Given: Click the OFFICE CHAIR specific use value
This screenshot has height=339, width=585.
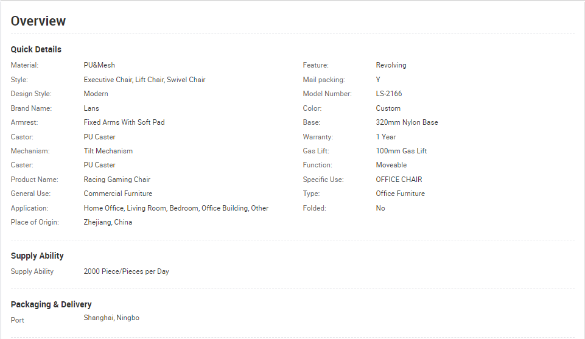Looking at the screenshot, I should coord(399,180).
